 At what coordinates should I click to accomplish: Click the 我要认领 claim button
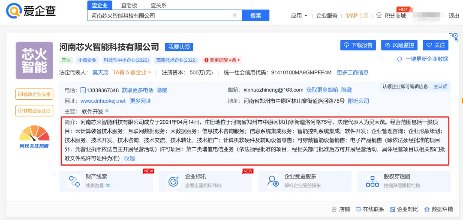[x=179, y=47]
